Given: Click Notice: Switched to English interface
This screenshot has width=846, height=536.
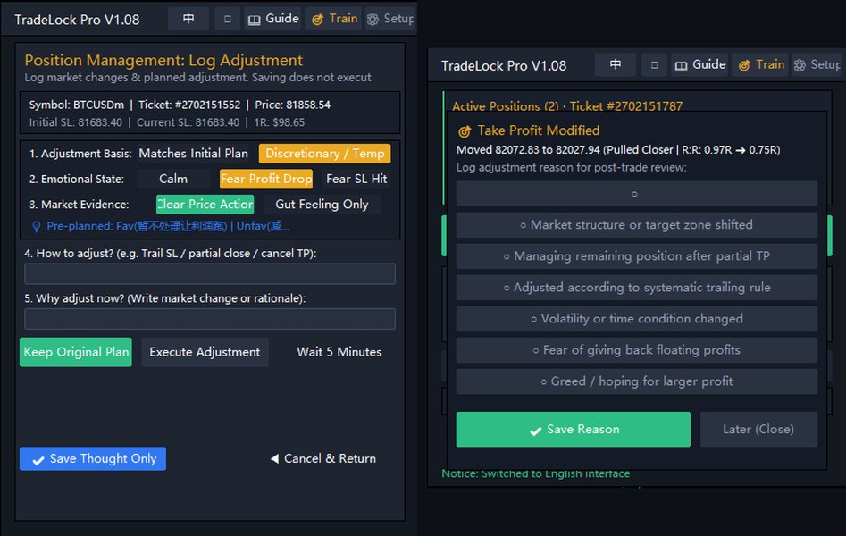Looking at the screenshot, I should pyautogui.click(x=536, y=474).
